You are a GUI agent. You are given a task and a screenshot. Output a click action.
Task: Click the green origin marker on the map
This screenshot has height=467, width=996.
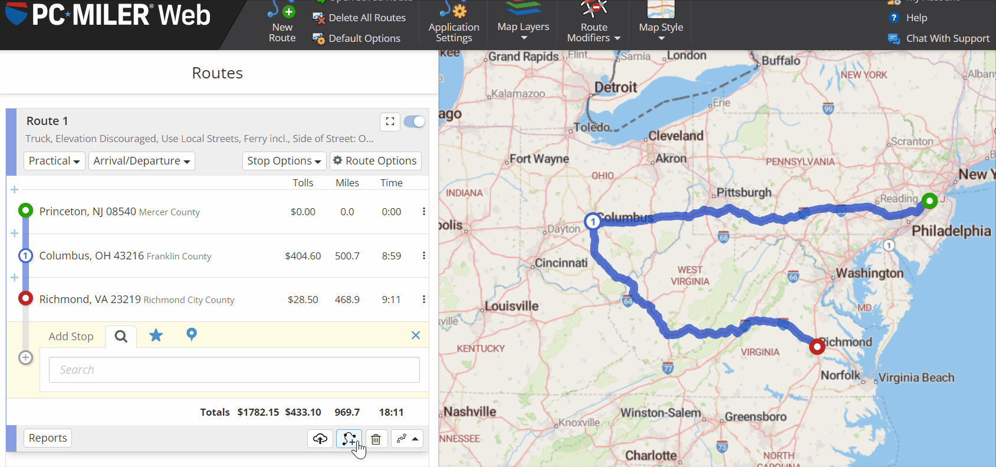[929, 200]
